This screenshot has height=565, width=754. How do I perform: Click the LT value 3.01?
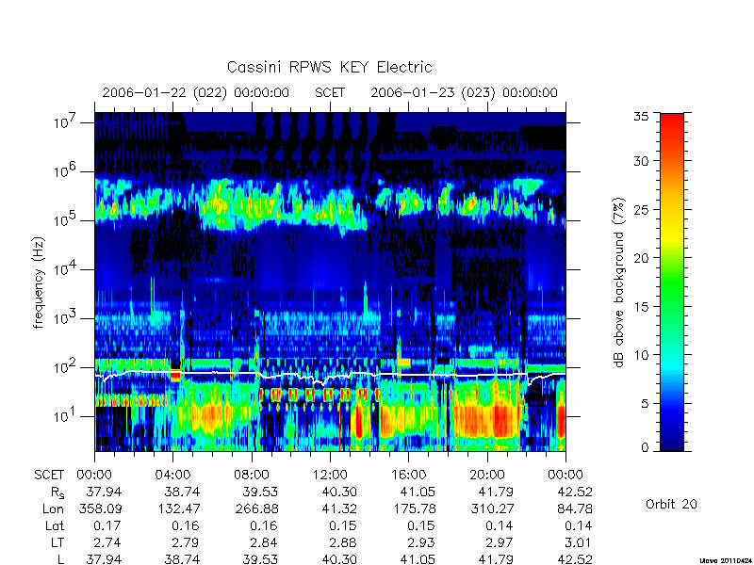(579, 542)
